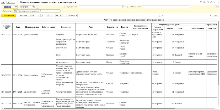Click the filter funnel button on right
This screenshot has width=220, height=110.
217,7
